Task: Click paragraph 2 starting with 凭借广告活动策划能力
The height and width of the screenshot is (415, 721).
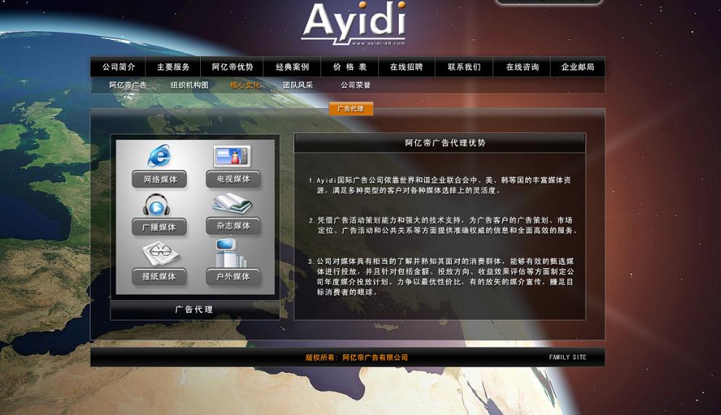Action: click(443, 225)
